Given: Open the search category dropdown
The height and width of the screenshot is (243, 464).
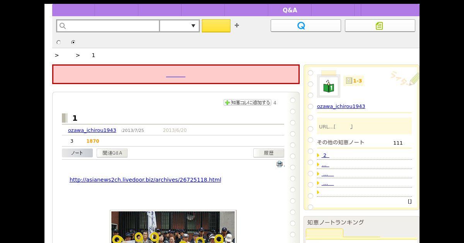Looking at the screenshot, I should (179, 26).
